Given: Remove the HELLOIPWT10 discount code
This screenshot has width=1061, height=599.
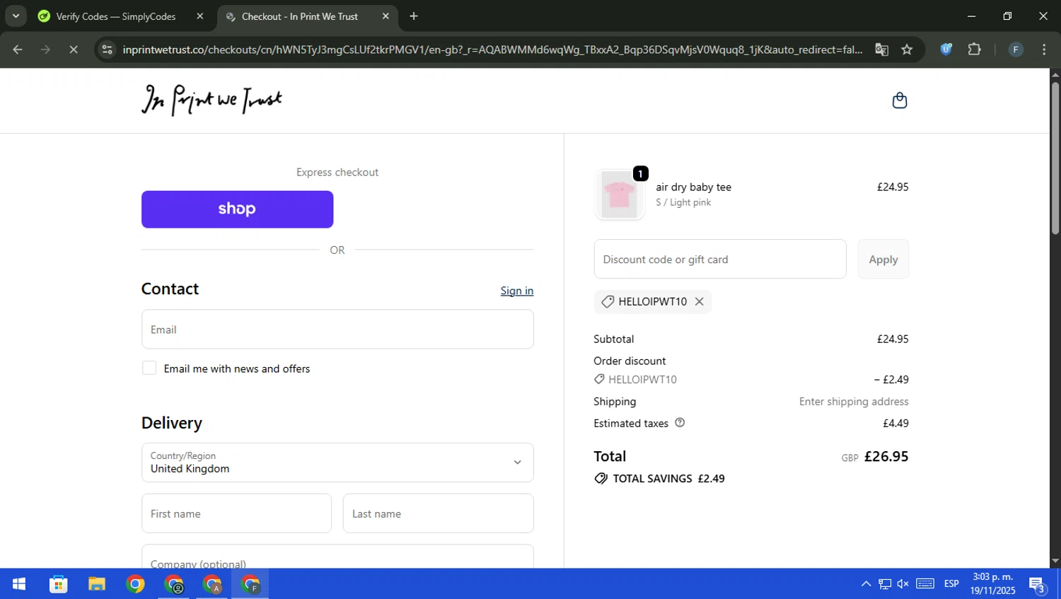Looking at the screenshot, I should 699,301.
